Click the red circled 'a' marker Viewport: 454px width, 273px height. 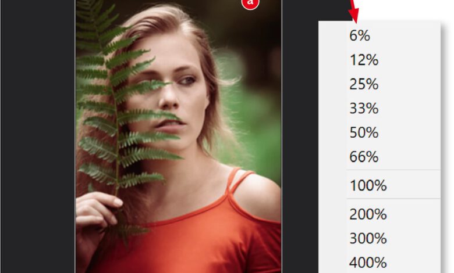coord(250,3)
